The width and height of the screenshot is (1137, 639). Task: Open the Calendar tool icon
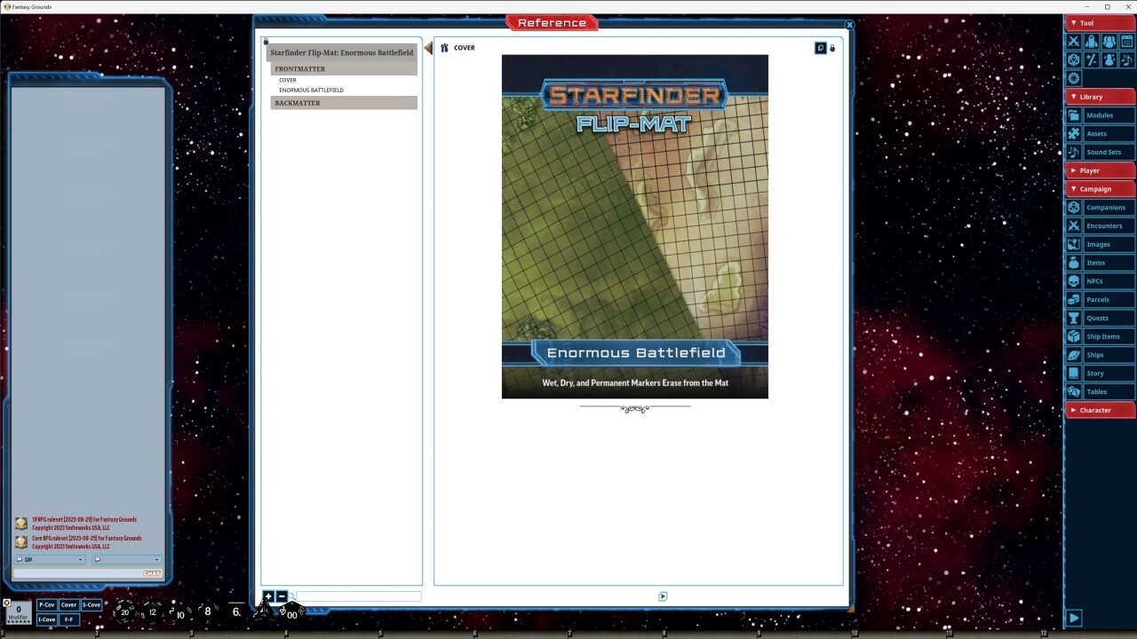point(1127,41)
